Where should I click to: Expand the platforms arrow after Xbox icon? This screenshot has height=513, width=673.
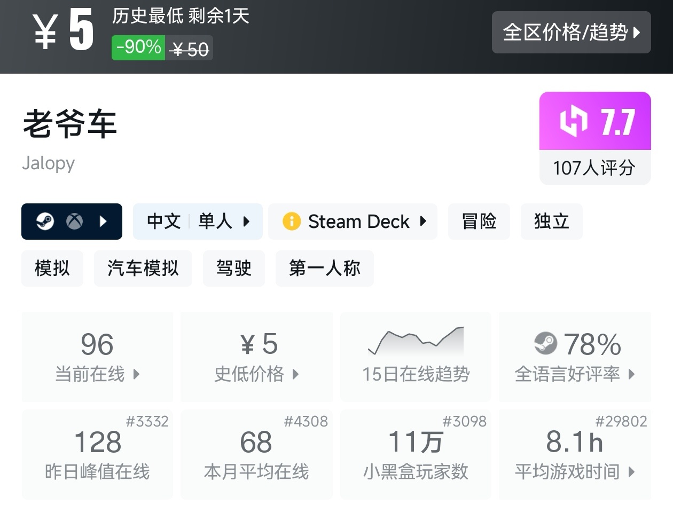(104, 221)
